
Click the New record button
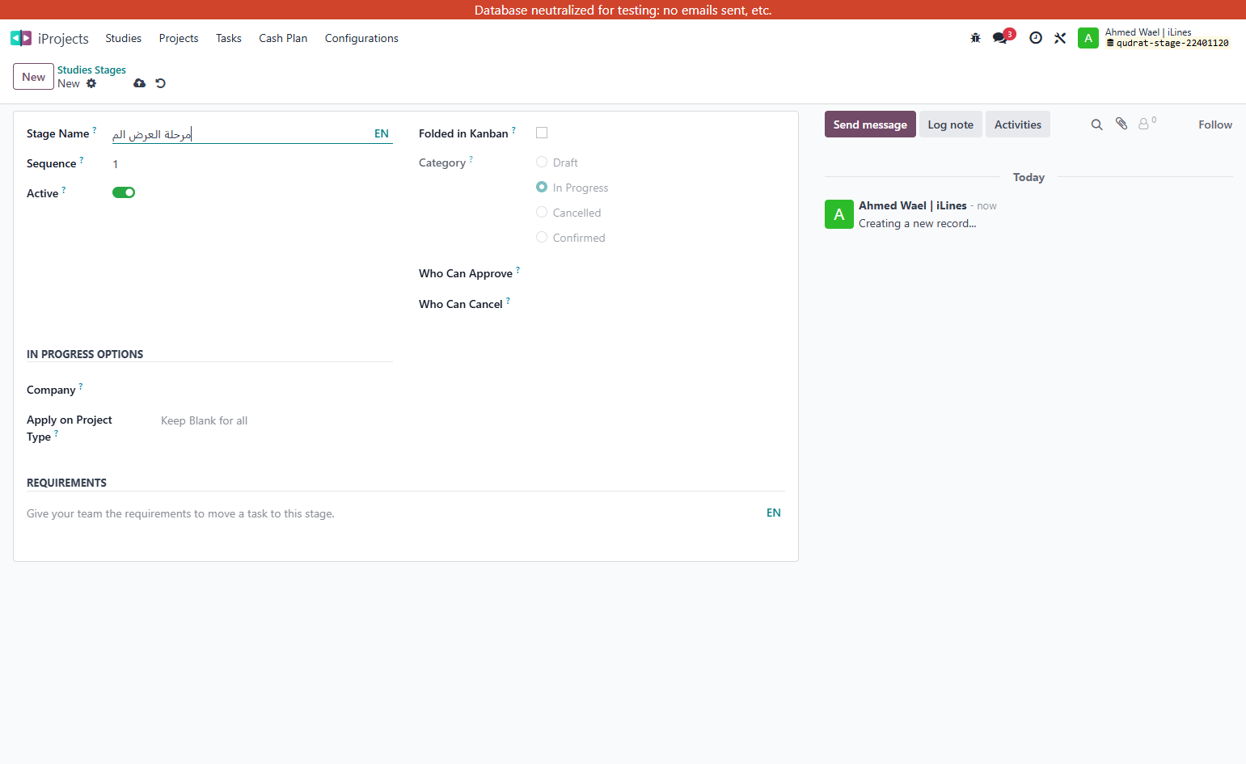click(33, 77)
